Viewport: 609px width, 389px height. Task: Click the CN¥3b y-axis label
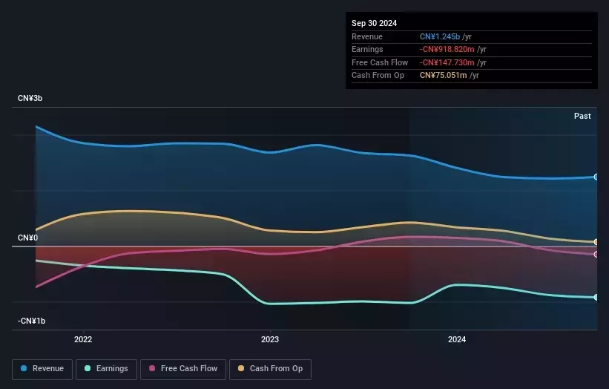pyautogui.click(x=33, y=99)
